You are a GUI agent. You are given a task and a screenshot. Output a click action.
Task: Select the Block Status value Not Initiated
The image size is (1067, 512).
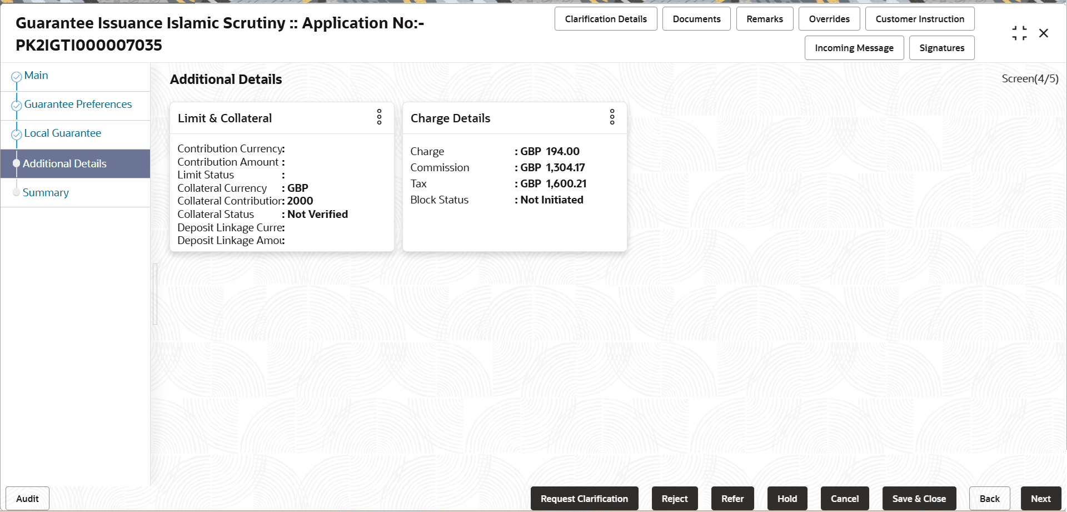coord(552,200)
